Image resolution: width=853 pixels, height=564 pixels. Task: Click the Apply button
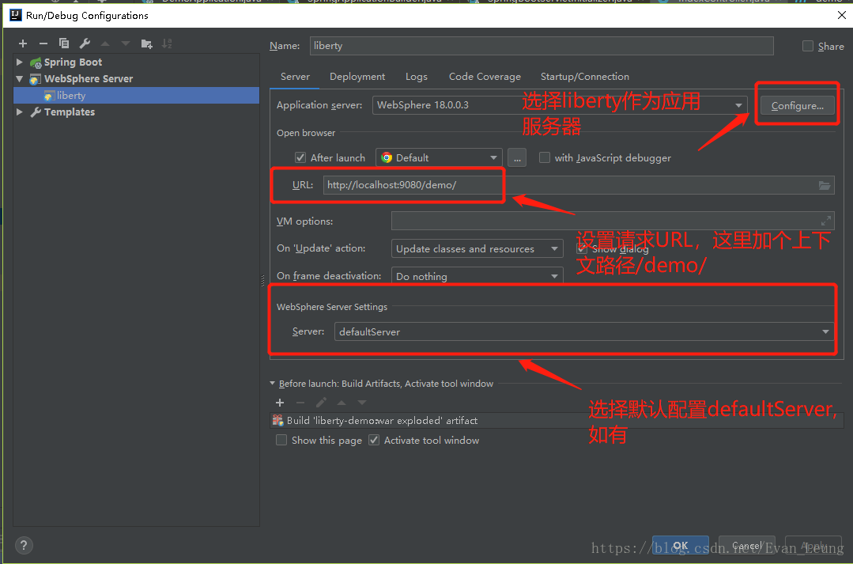813,545
